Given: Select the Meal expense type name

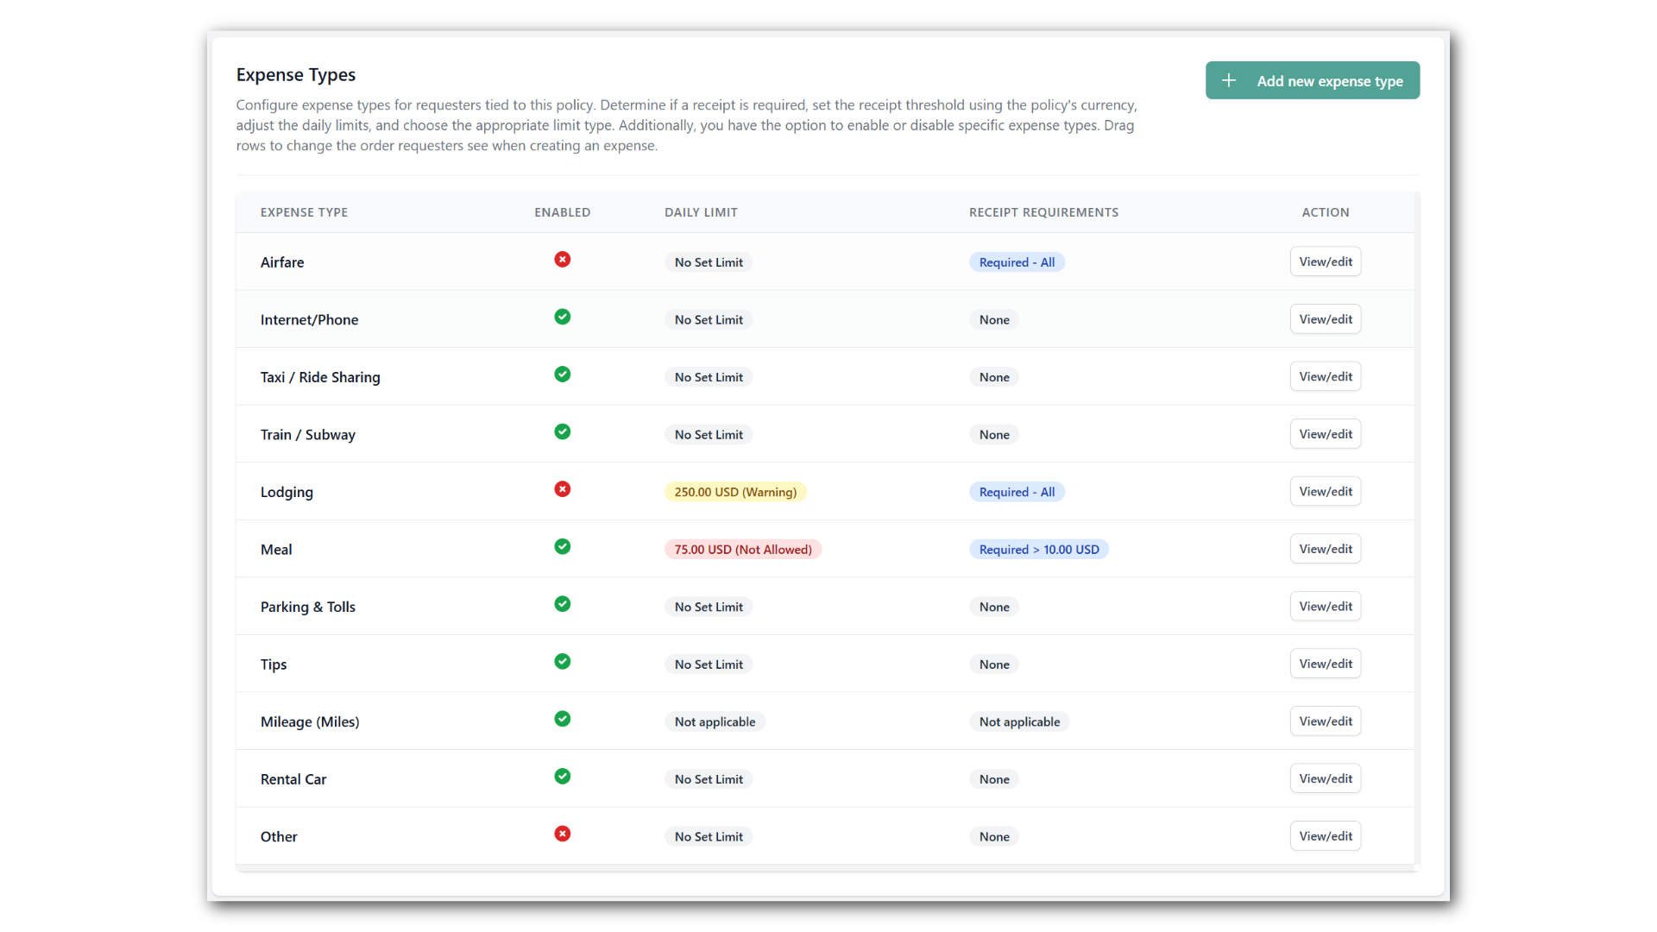Looking at the screenshot, I should (x=276, y=550).
